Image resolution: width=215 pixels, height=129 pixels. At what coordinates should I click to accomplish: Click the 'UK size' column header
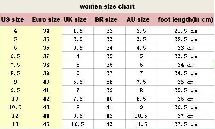click(75, 19)
